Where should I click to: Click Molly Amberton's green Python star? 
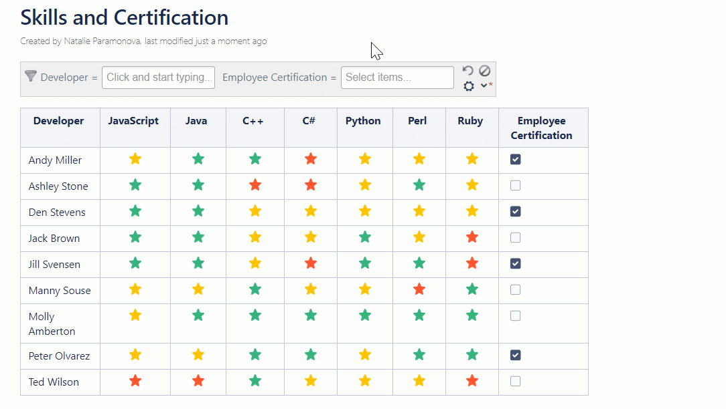(x=365, y=315)
